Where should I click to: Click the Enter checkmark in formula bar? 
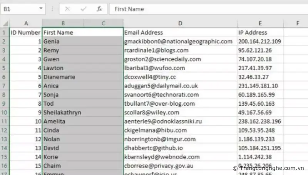click(83, 8)
